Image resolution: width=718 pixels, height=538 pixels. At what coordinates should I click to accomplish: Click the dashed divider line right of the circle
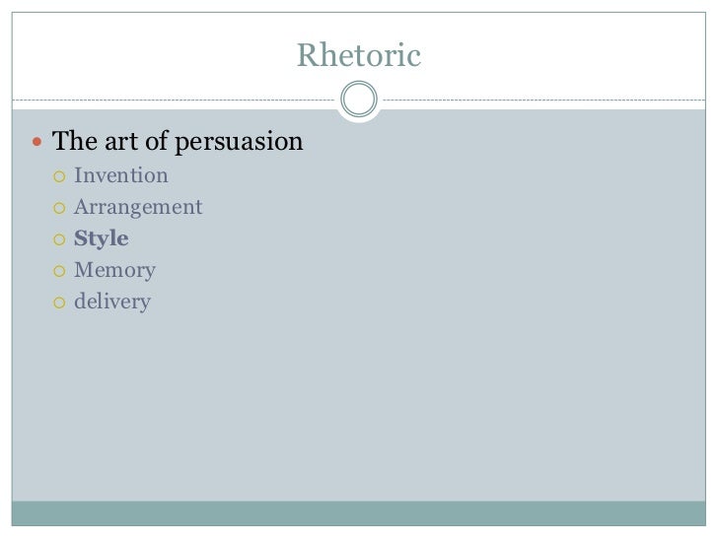(542, 101)
